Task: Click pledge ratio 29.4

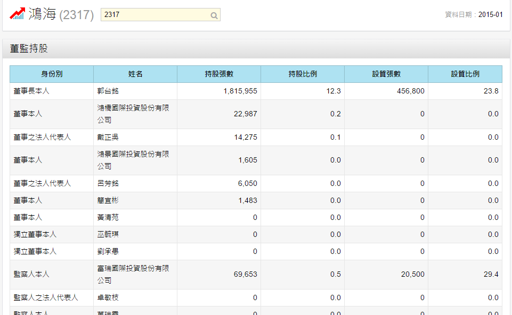Action: click(x=491, y=274)
